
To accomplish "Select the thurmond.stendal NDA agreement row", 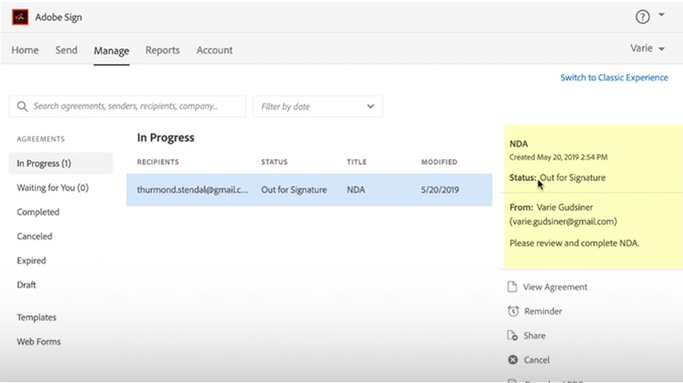I will pos(309,190).
